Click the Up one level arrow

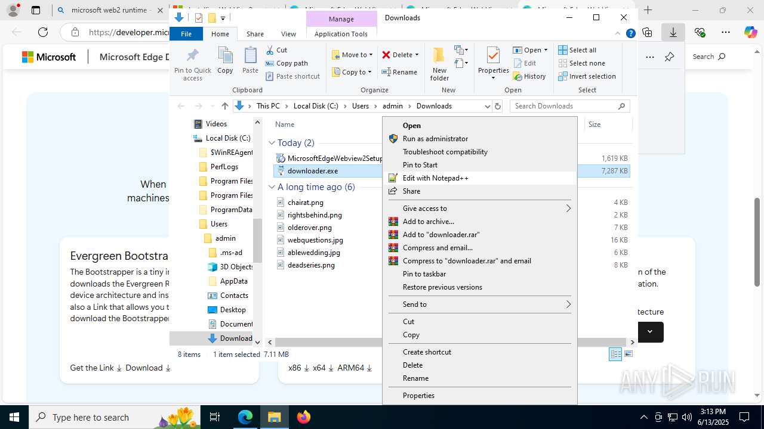point(224,106)
